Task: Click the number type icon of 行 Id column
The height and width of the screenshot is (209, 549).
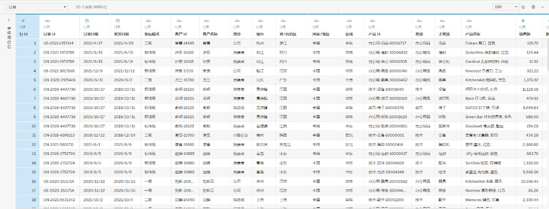Action: pos(23,21)
